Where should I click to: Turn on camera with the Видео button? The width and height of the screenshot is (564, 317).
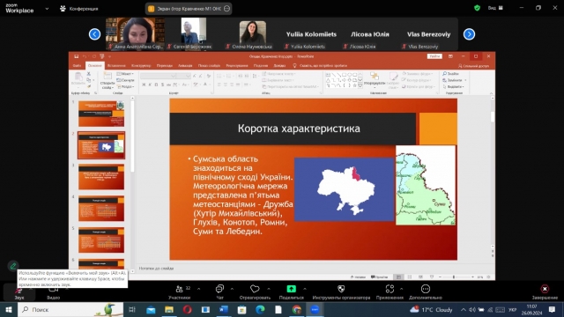(x=53, y=290)
